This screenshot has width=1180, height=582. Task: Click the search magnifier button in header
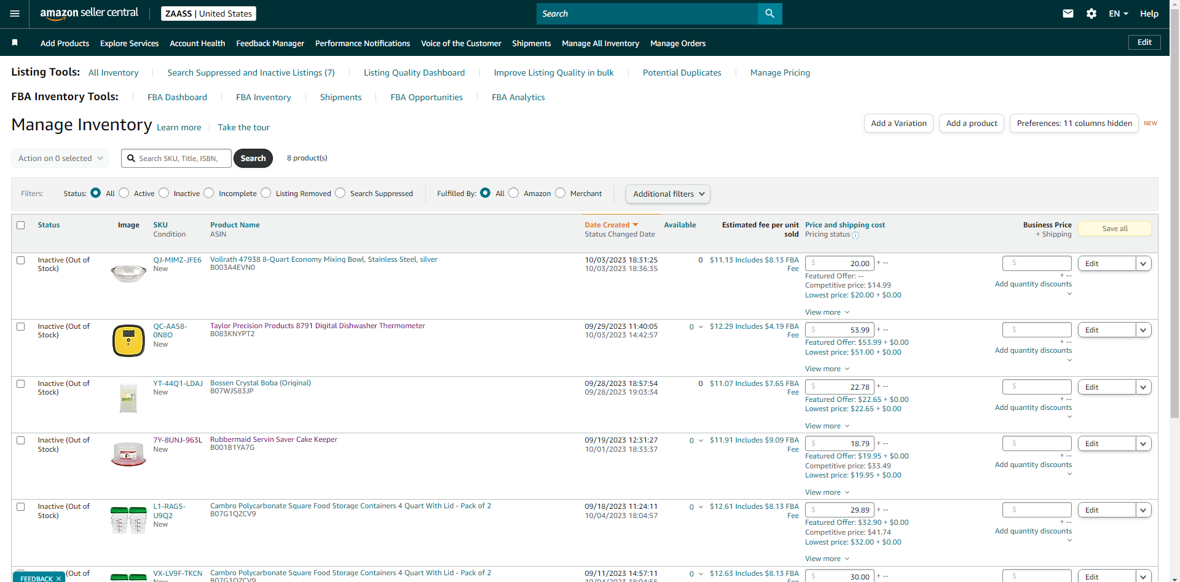769,14
